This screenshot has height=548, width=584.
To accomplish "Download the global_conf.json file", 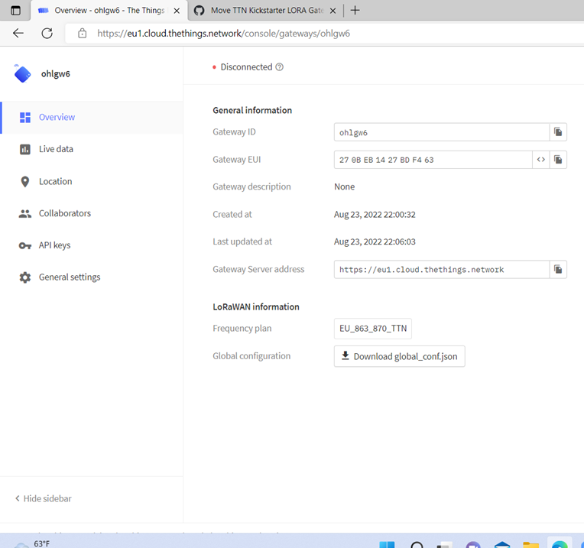I will pyautogui.click(x=399, y=356).
